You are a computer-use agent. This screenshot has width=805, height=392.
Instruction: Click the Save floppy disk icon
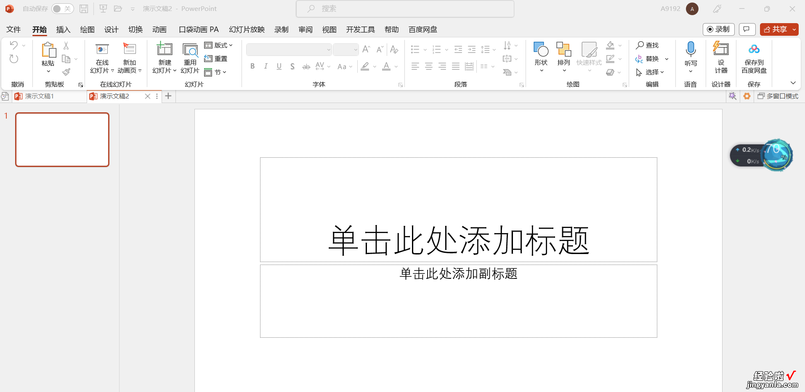(x=84, y=8)
